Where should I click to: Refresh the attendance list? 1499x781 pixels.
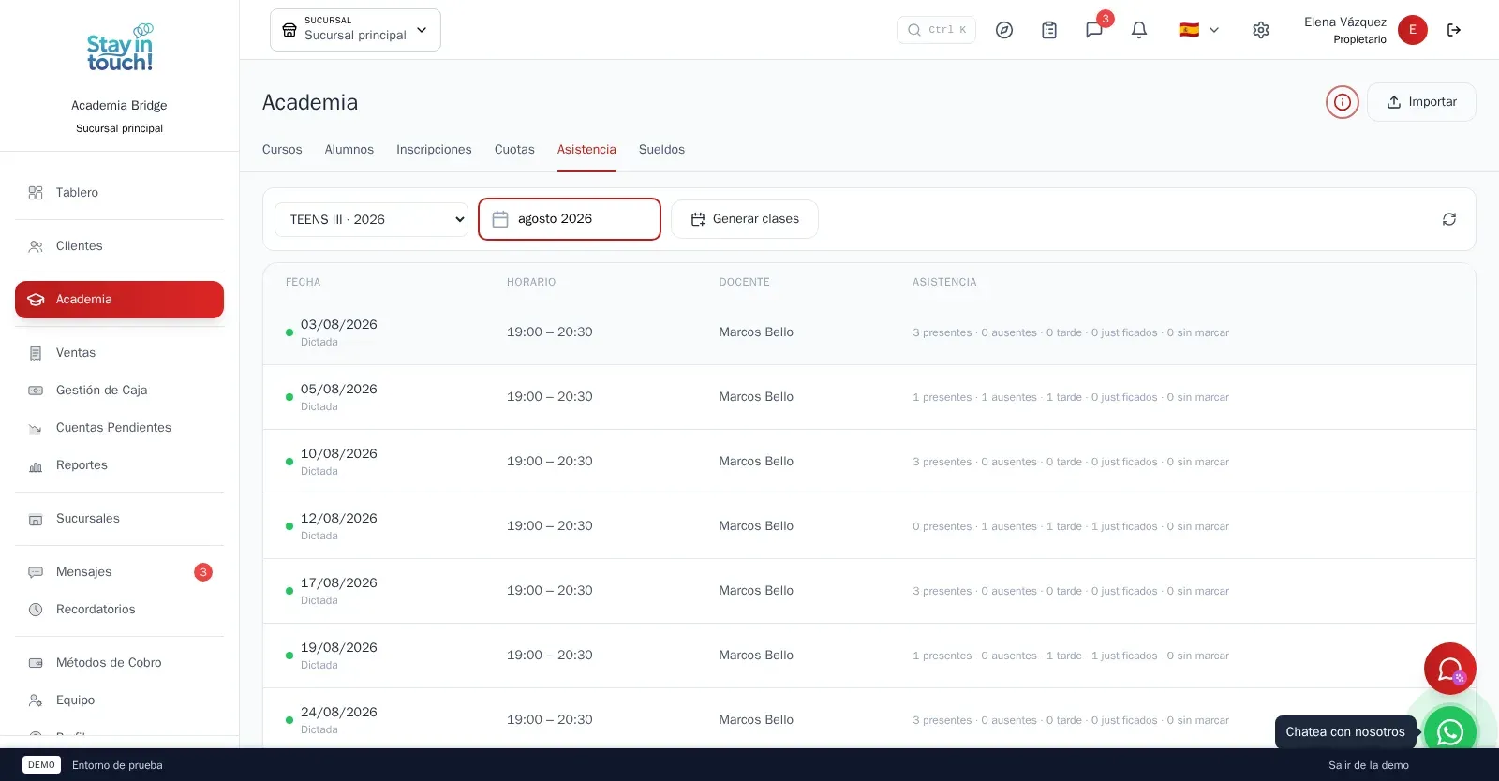tap(1449, 219)
